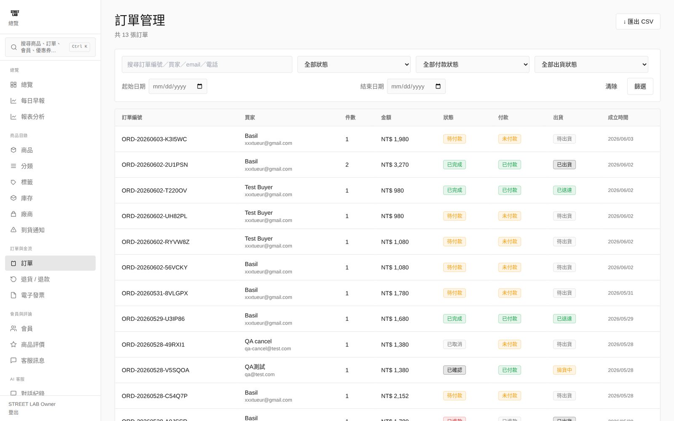Viewport: 674px width, 421px height.
Task: Click the 分類 list icon
Action: click(x=13, y=166)
